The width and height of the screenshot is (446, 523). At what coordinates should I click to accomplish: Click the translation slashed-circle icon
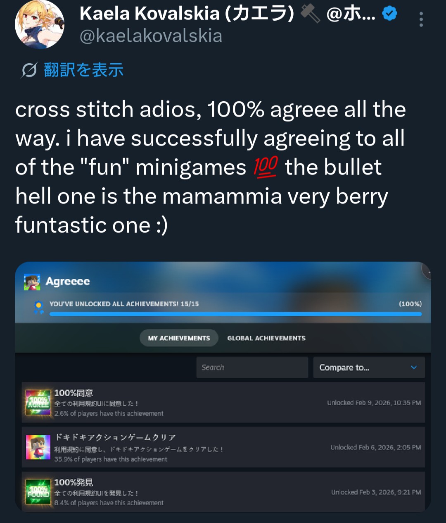29,70
